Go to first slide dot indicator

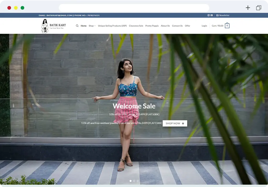pyautogui.click(x=131, y=181)
